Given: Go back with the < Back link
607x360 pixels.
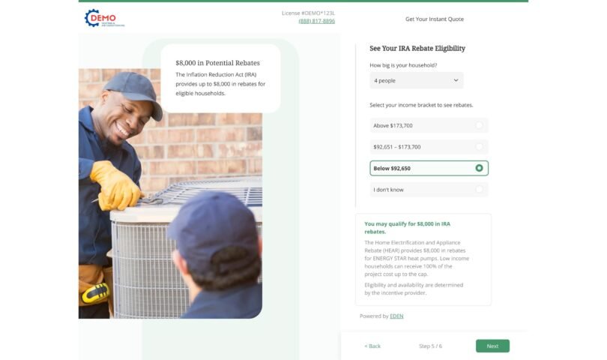Looking at the screenshot, I should 372,346.
